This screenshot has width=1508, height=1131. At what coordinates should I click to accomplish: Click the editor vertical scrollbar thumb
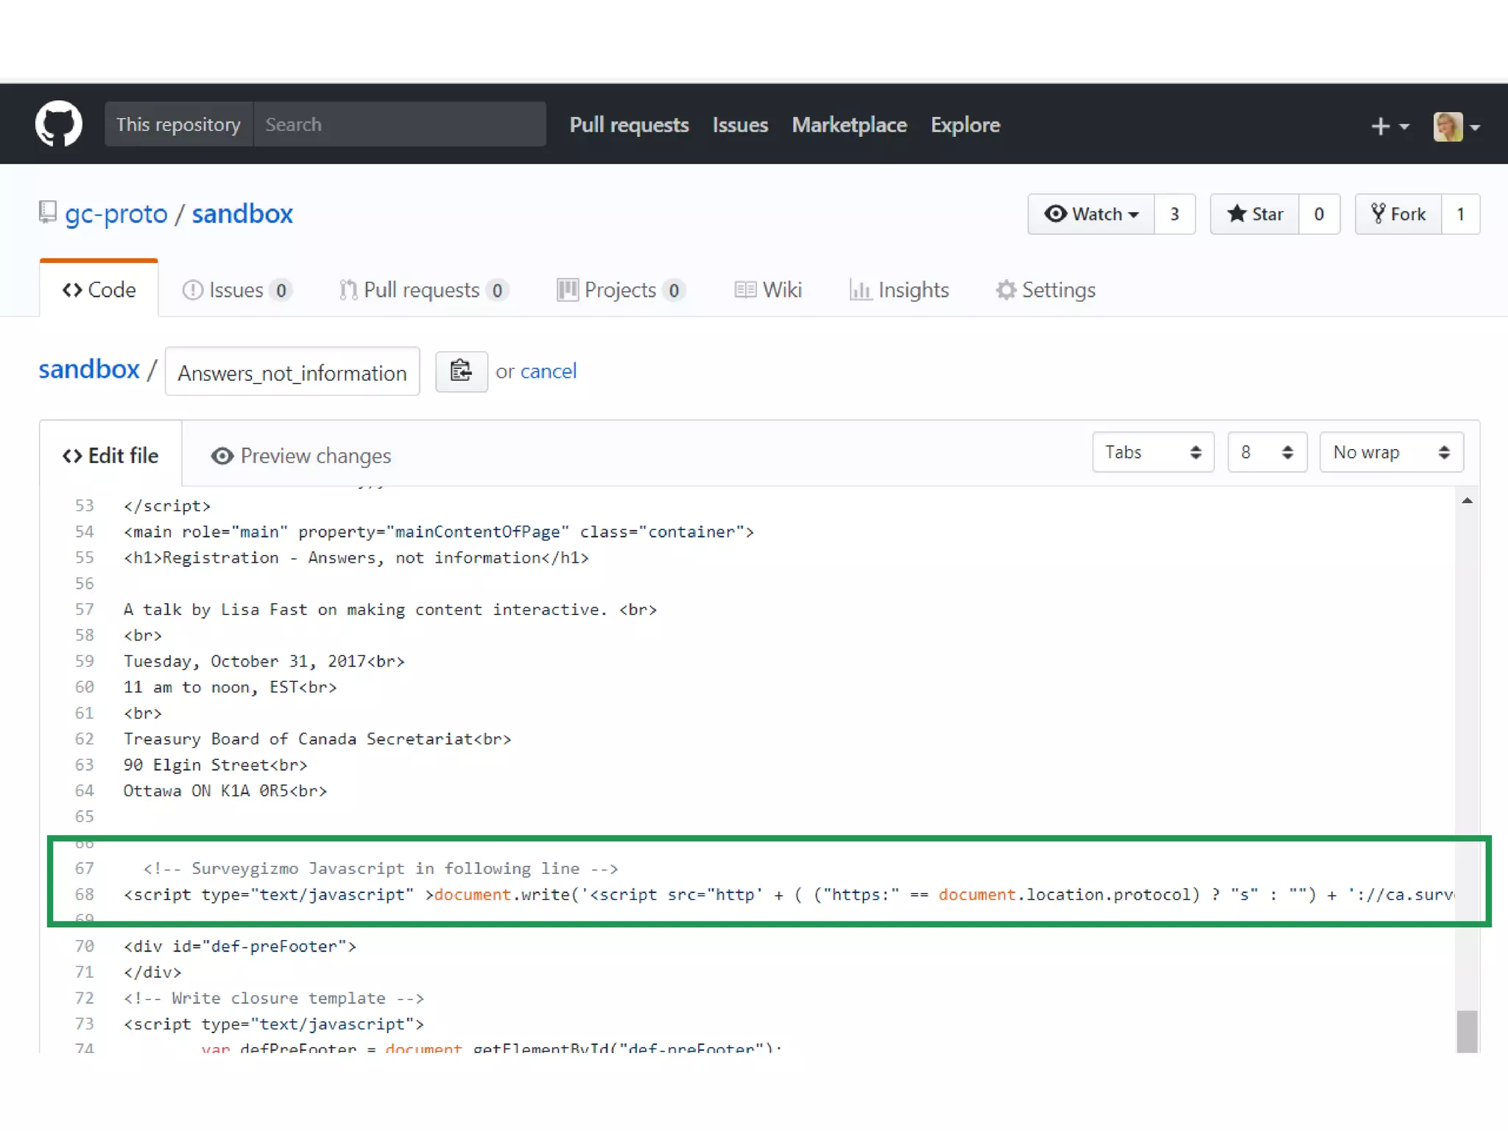tap(1467, 1031)
